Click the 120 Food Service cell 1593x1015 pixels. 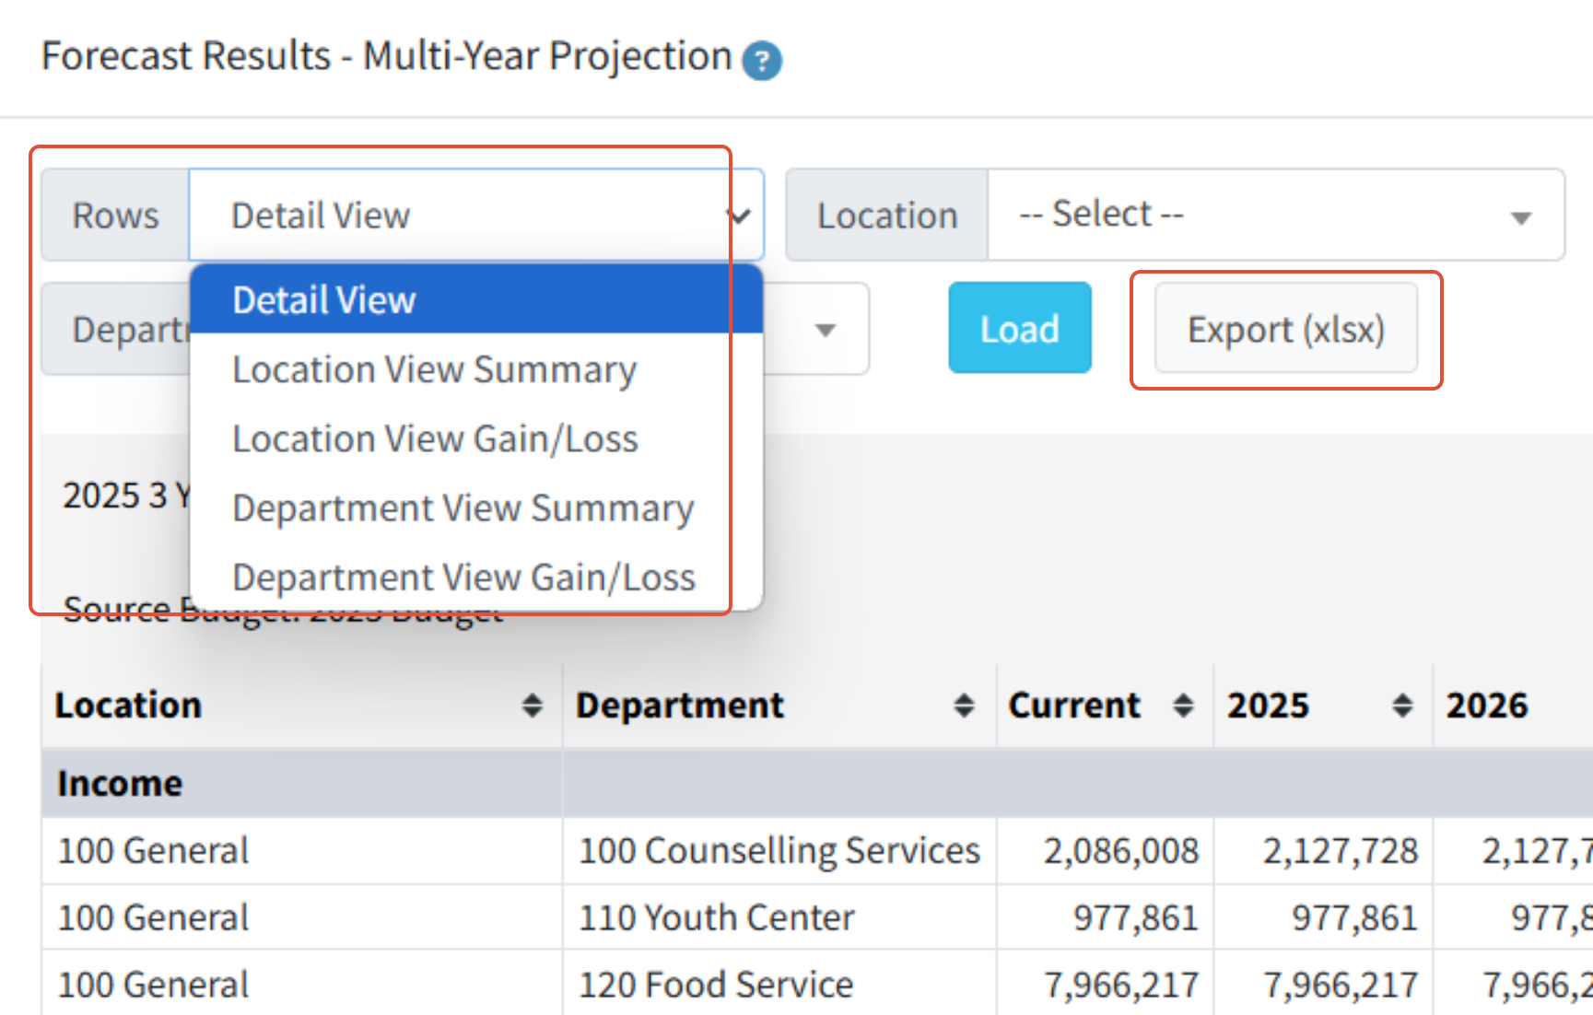[x=779, y=984]
